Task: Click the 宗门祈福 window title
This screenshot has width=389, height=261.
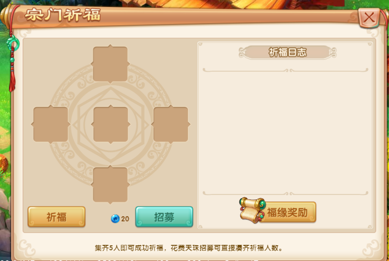Action: pos(63,15)
